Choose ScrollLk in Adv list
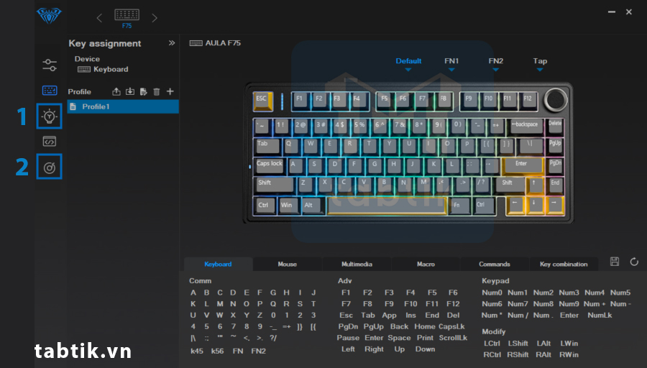This screenshot has width=647, height=368. pos(453,338)
